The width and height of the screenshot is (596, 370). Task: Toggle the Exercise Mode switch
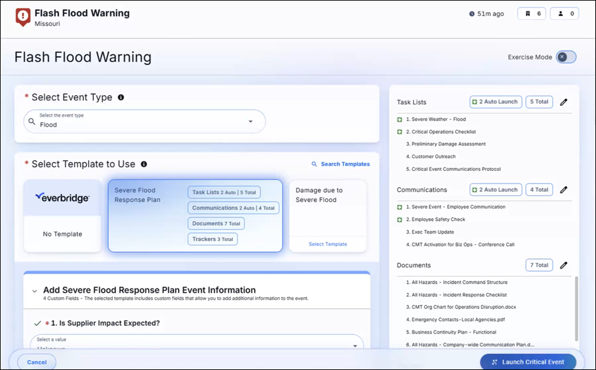click(x=566, y=57)
